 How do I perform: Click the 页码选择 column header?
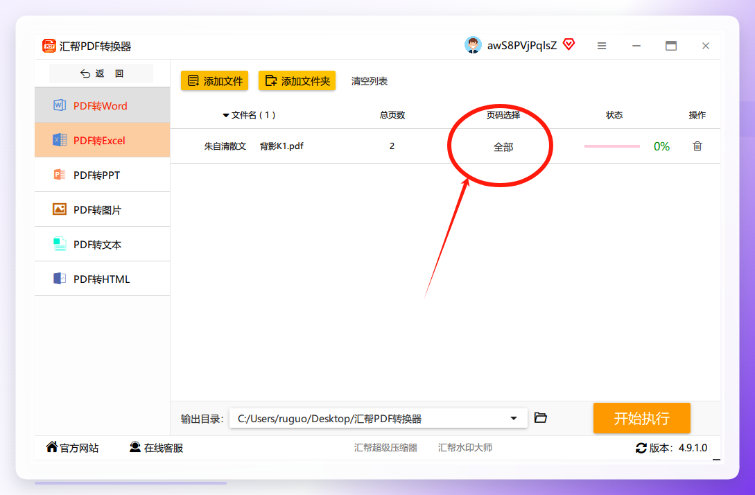[503, 115]
